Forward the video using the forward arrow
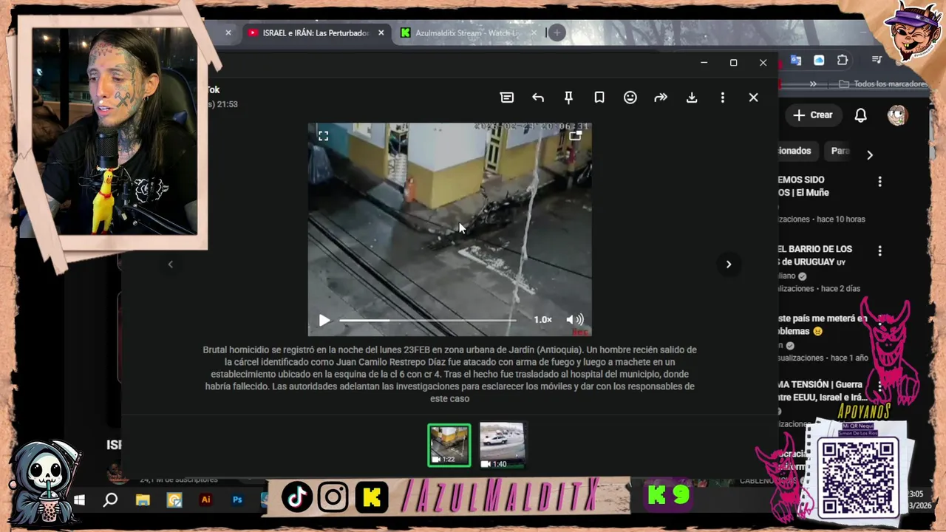Viewport: 946px width, 532px height. [x=661, y=98]
